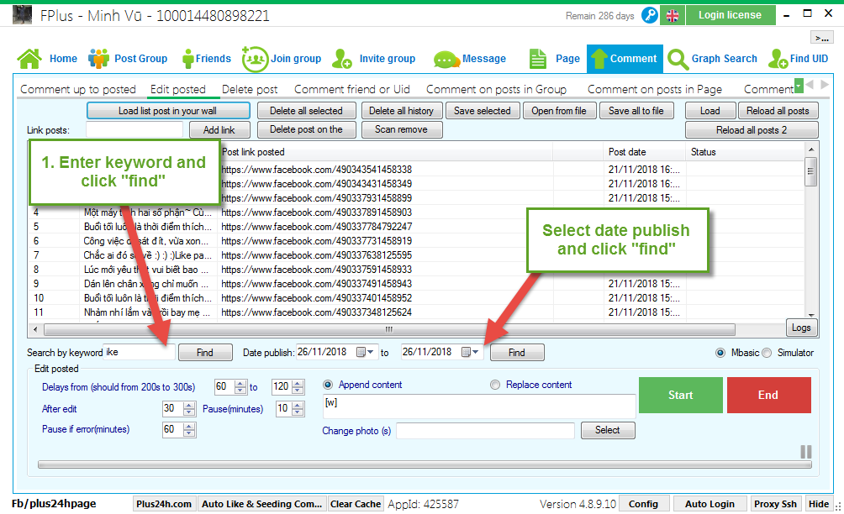Image resolution: width=844 pixels, height=514 pixels.
Task: Focus the Search by keyword field
Action: tap(140, 352)
